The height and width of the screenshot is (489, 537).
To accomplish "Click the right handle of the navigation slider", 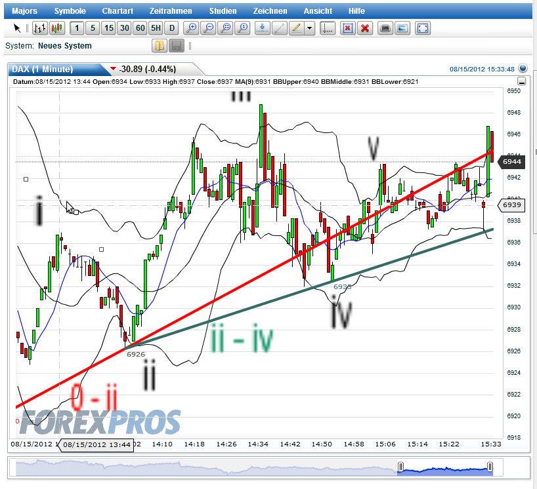I will coord(490,467).
